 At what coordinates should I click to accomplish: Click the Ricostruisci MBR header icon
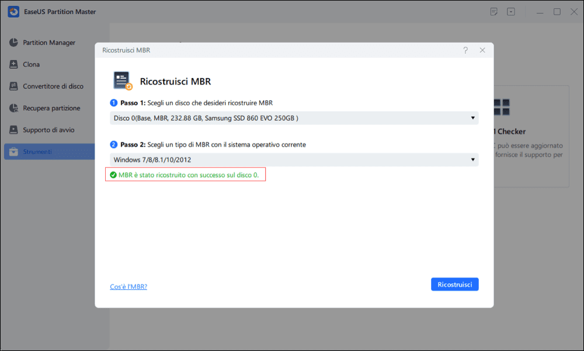pyautogui.click(x=123, y=80)
